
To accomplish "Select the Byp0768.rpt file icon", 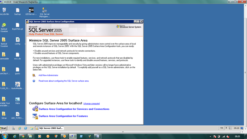I will (x=17, y=25).
